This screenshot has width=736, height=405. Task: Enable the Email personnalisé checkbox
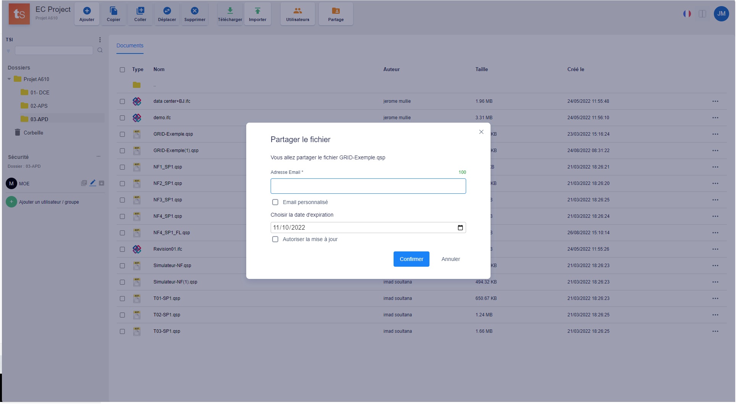coord(275,202)
